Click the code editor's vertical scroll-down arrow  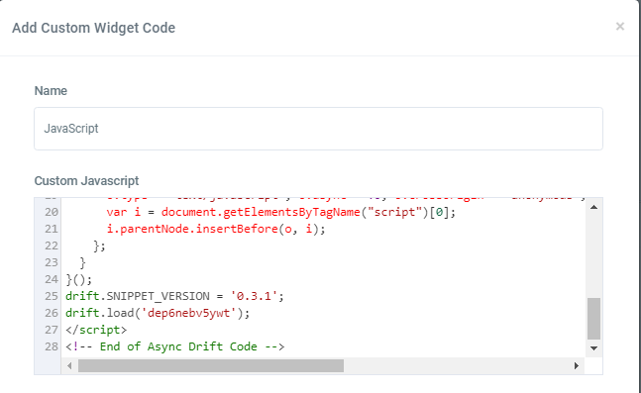pyautogui.click(x=593, y=348)
